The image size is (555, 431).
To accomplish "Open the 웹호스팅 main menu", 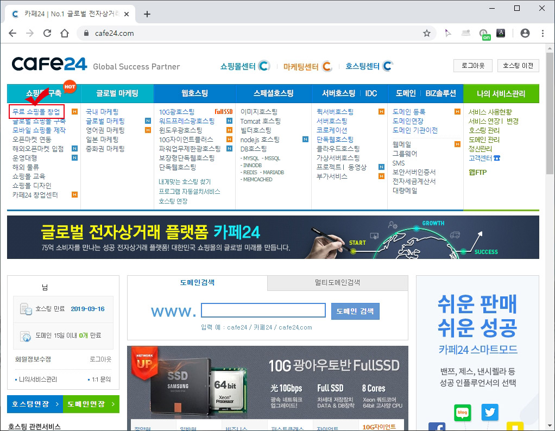I will pos(194,93).
